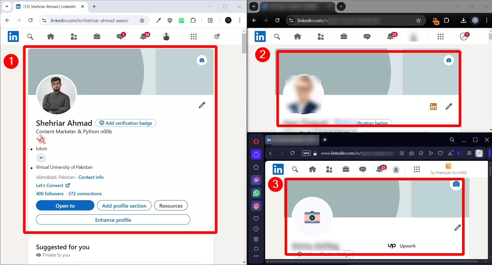Enable the VPN badge in Opera's address bar
Image resolution: width=492 pixels, height=265 pixels.
click(x=306, y=153)
